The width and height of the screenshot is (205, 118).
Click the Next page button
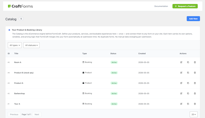[x=37, y=114]
